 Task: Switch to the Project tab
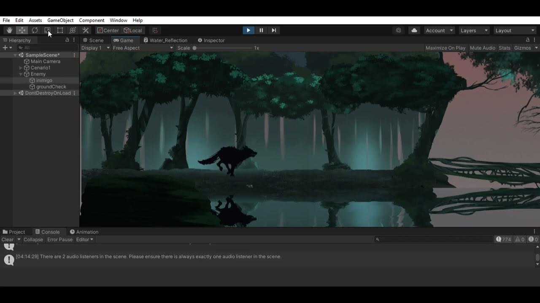pyautogui.click(x=14, y=232)
